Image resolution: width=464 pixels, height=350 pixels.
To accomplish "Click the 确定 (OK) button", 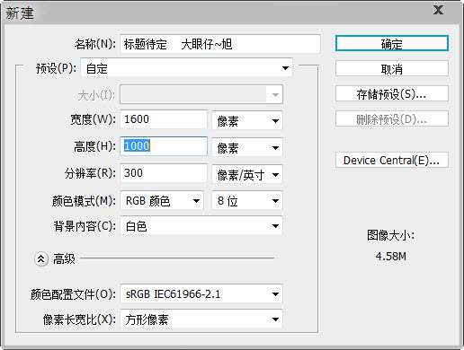I will (392, 44).
